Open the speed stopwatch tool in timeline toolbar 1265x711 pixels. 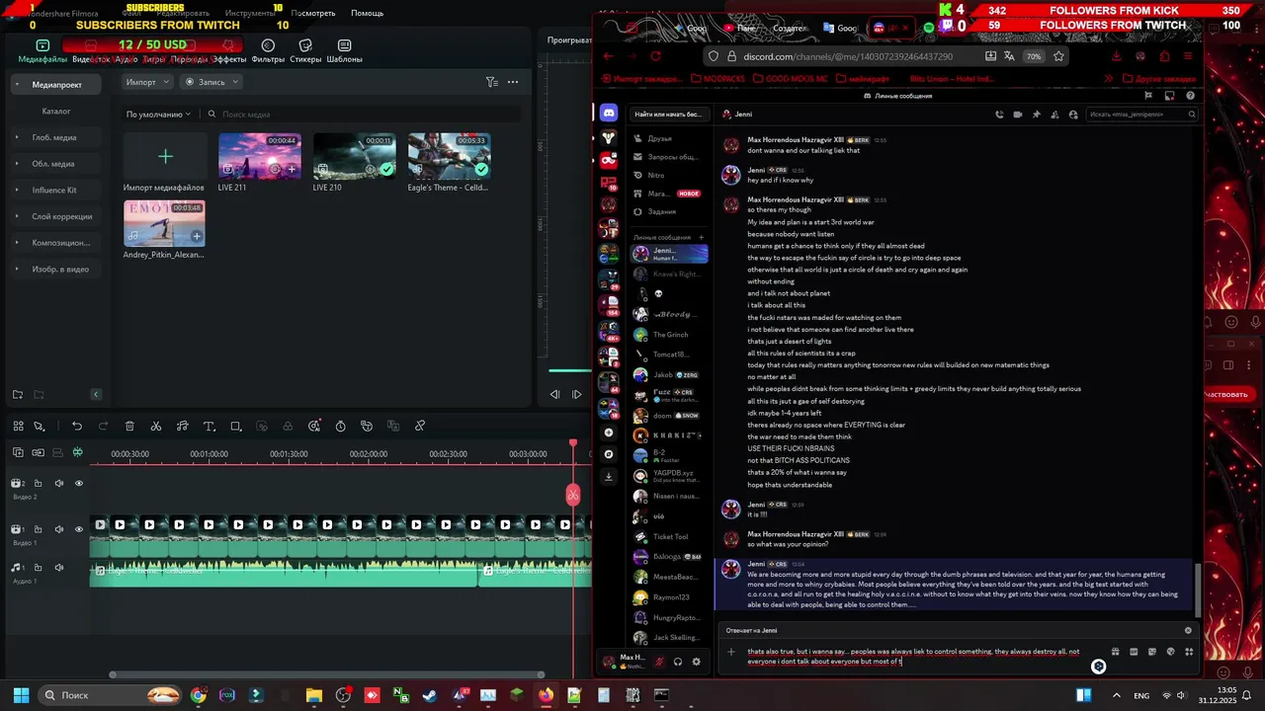pyautogui.click(x=340, y=426)
